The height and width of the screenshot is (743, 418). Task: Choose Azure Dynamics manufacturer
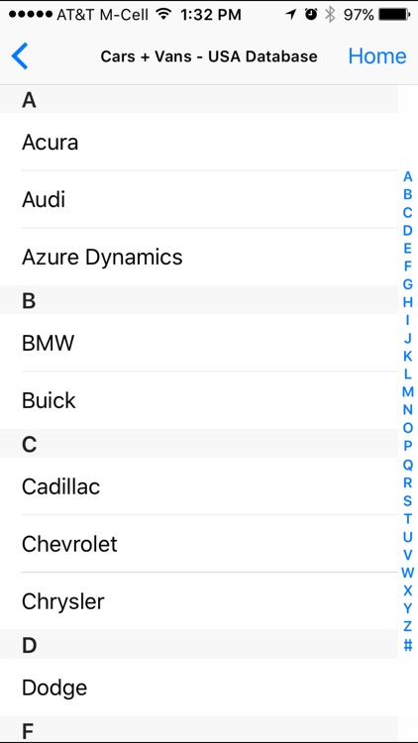199,257
